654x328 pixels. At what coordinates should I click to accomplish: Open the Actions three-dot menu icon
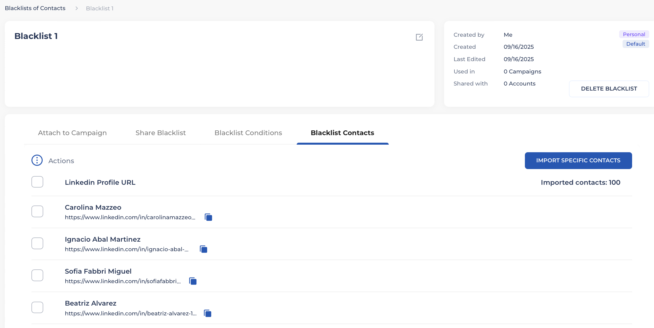point(37,160)
